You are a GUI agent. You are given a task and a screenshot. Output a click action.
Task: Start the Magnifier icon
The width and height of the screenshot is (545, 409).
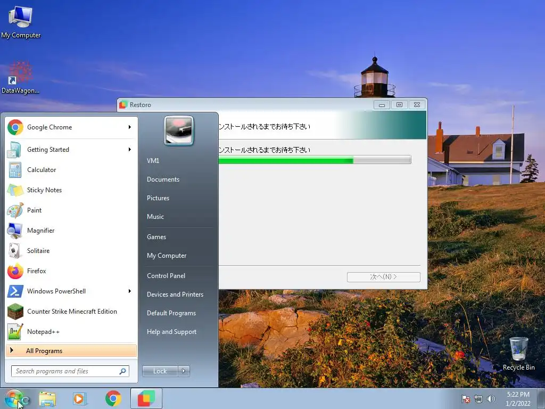[15, 230]
